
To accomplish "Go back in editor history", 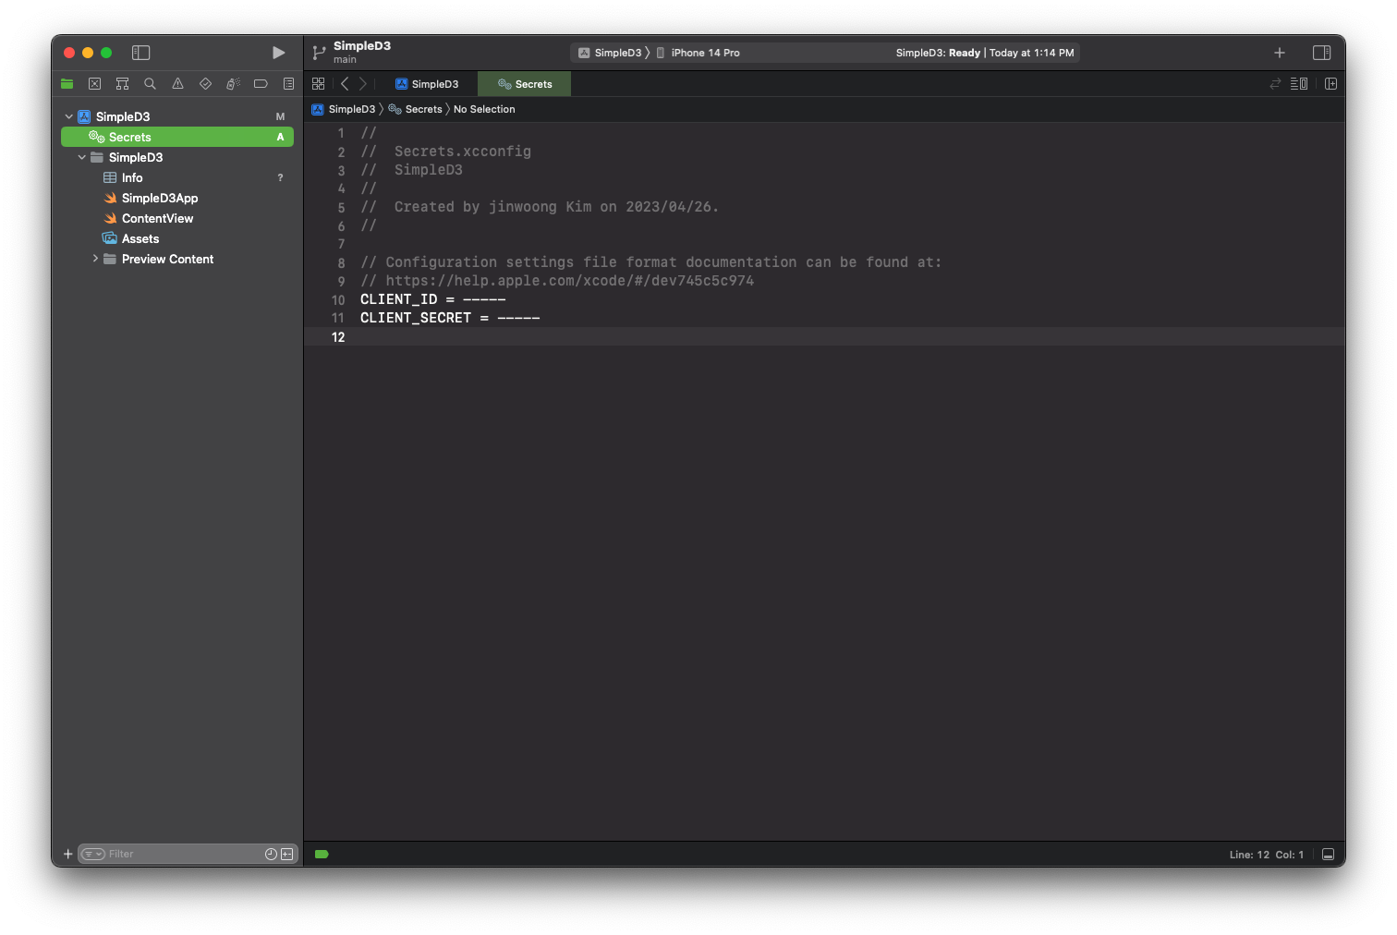I will (345, 84).
